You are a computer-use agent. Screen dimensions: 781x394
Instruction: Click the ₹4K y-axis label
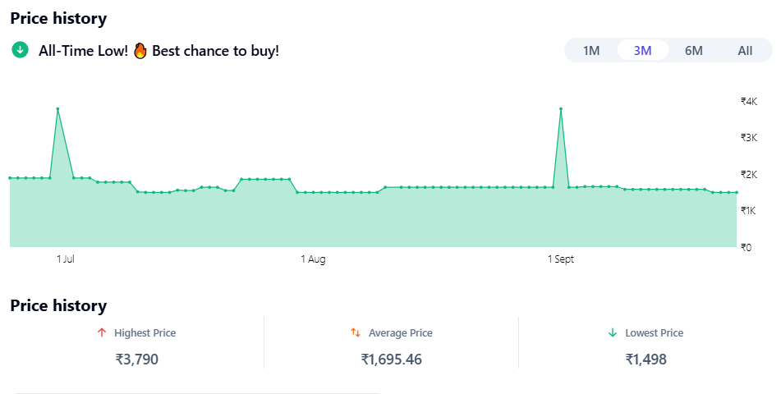(x=748, y=101)
